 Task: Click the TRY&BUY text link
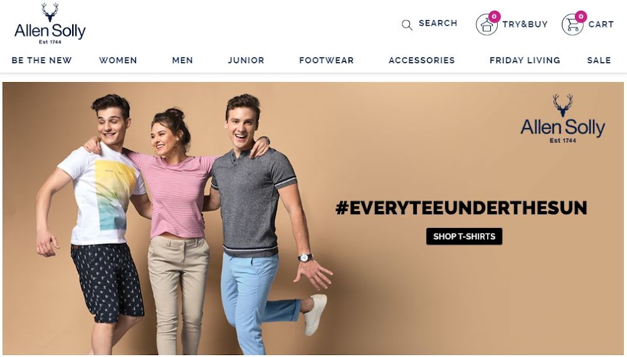[x=525, y=24]
